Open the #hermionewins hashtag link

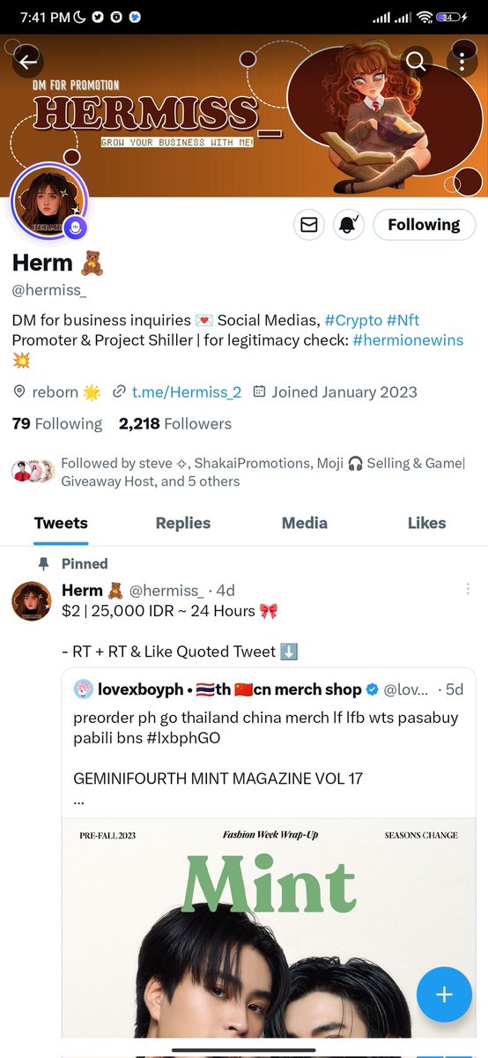coord(408,339)
